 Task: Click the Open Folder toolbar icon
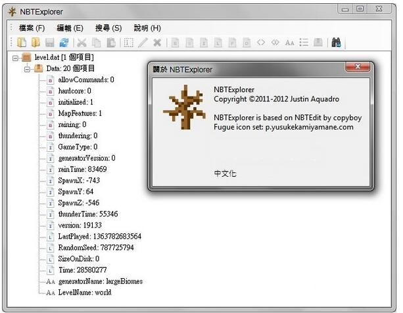coord(36,43)
